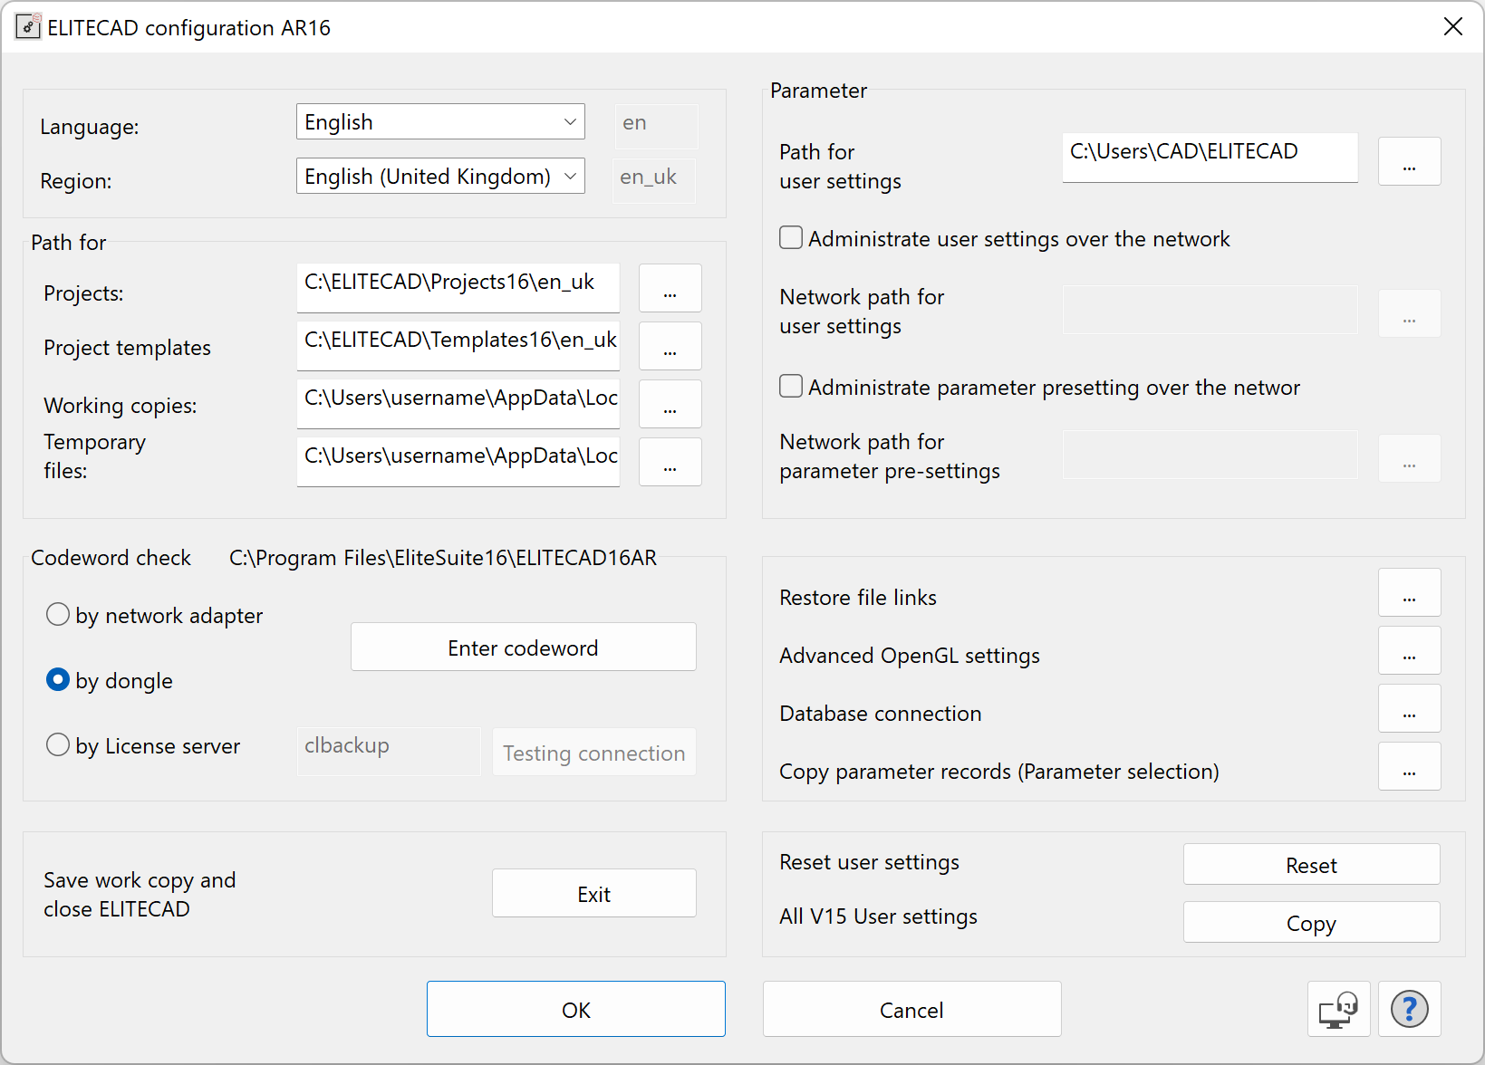
Task: Browse for the Project templates path
Action: coord(670,346)
